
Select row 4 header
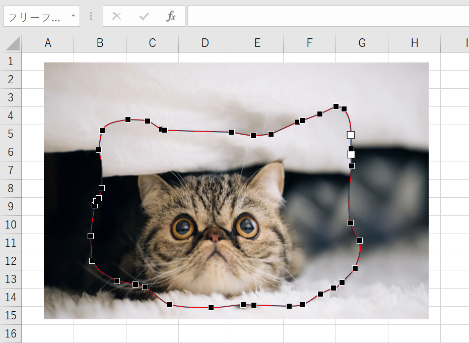click(x=11, y=116)
